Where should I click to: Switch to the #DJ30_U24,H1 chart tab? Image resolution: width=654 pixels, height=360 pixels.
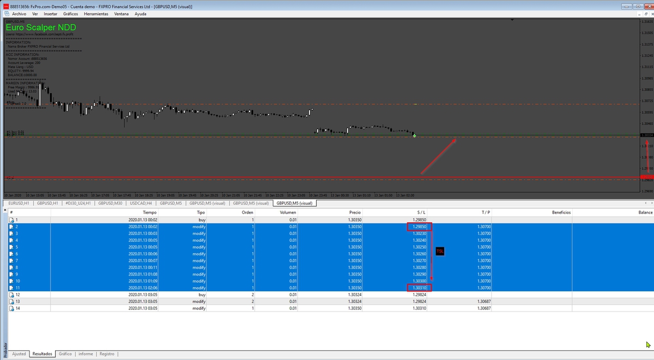point(79,203)
